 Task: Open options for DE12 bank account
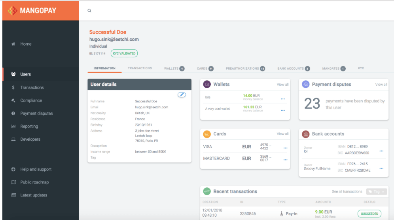point(381,151)
